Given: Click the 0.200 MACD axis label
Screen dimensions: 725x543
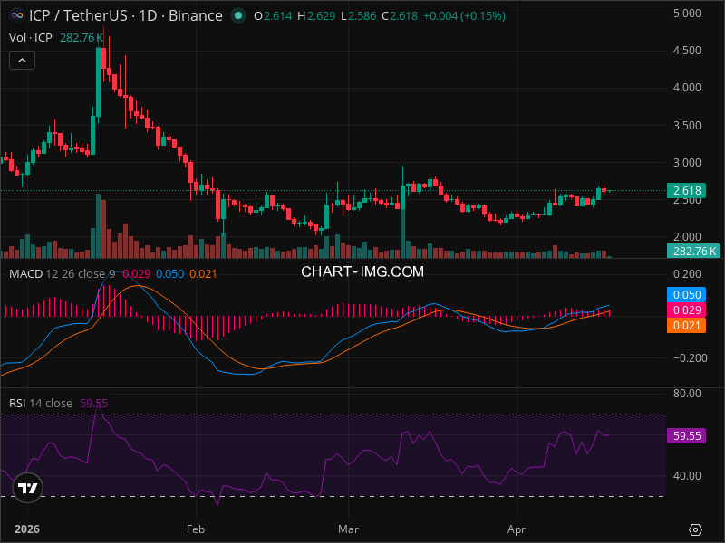Looking at the screenshot, I should [x=687, y=274].
